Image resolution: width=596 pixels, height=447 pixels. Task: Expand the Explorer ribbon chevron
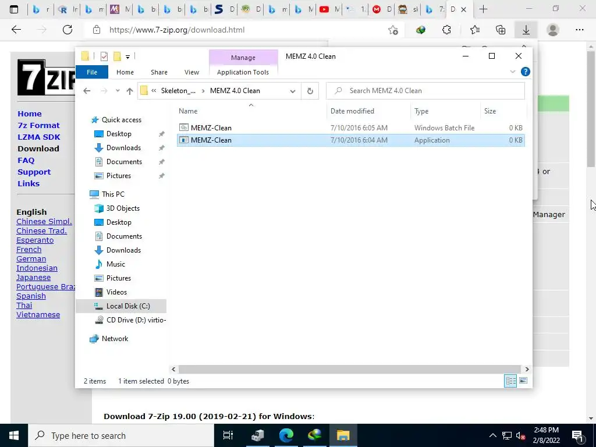(x=512, y=72)
